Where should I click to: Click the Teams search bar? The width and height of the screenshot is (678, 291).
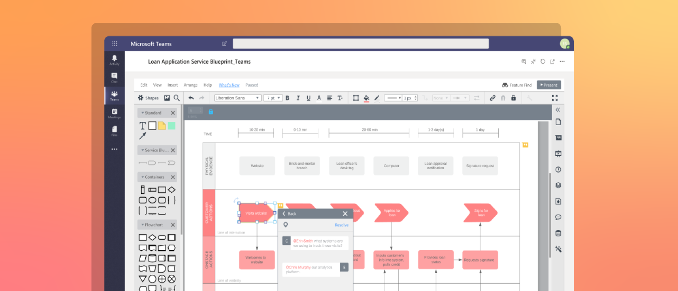coord(361,44)
